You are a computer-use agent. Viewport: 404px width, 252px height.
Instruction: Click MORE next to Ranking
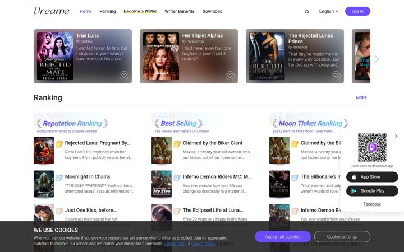(x=361, y=97)
